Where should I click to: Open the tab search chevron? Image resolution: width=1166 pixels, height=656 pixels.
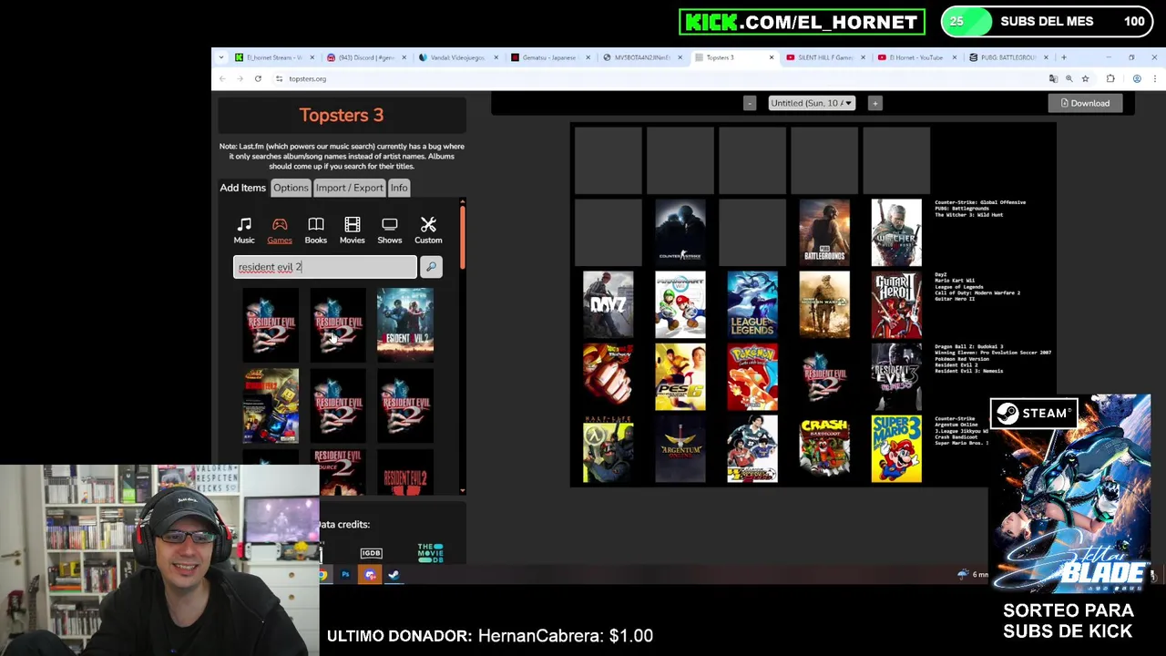tap(221, 57)
